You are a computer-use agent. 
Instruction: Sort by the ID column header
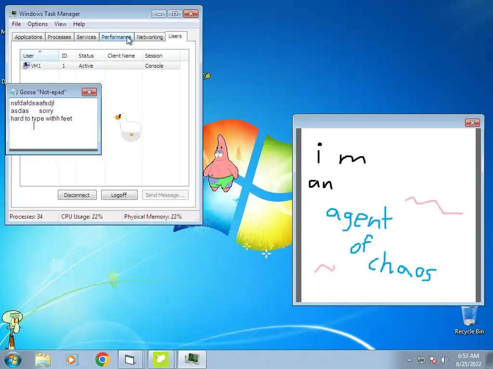point(67,56)
